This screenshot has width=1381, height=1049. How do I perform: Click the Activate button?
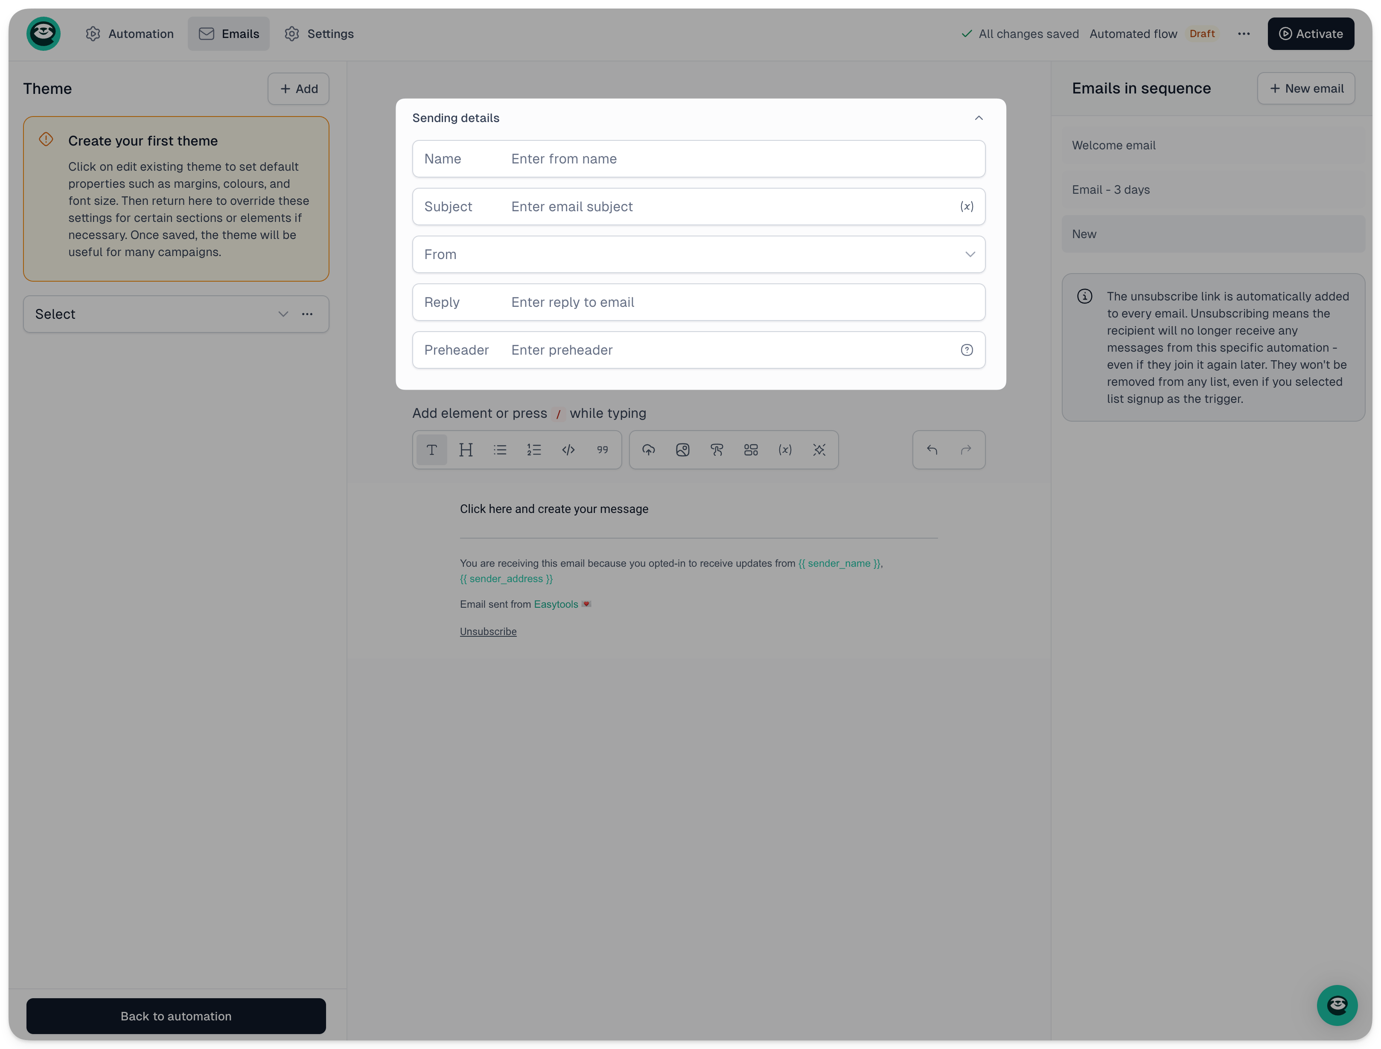pyautogui.click(x=1311, y=34)
